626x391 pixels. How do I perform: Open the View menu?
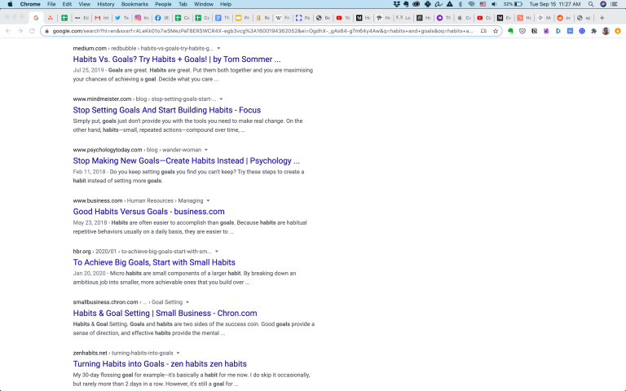tap(84, 4)
